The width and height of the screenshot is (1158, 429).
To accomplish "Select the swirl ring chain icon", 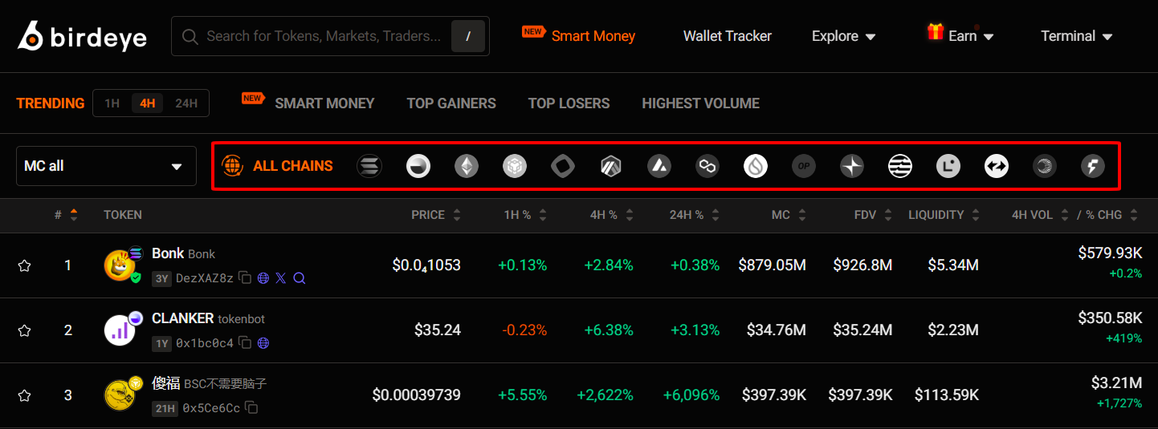I will [x=1045, y=166].
